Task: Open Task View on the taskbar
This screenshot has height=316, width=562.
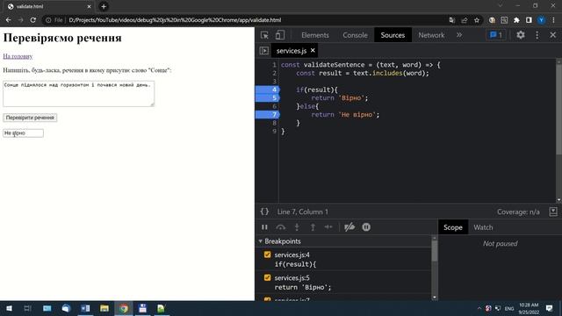Action: click(x=27, y=308)
